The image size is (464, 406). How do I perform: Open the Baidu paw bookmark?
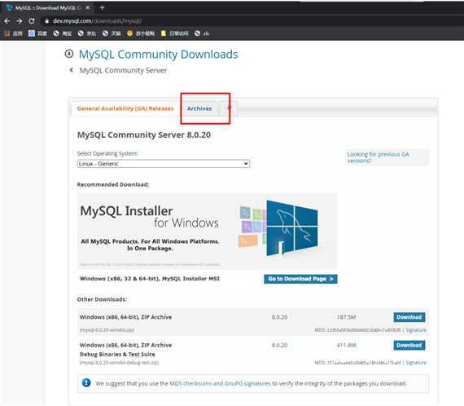[37, 33]
